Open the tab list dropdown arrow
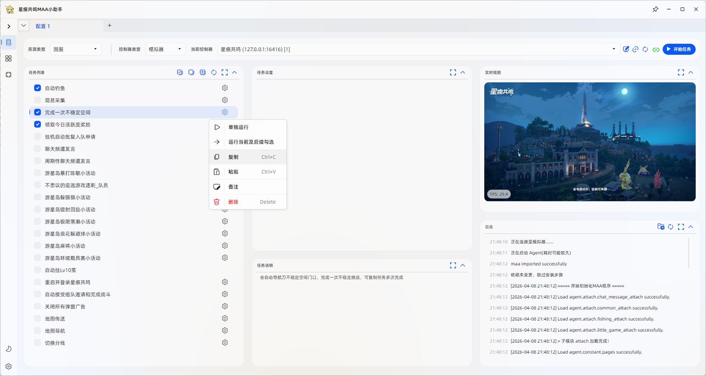 point(24,26)
